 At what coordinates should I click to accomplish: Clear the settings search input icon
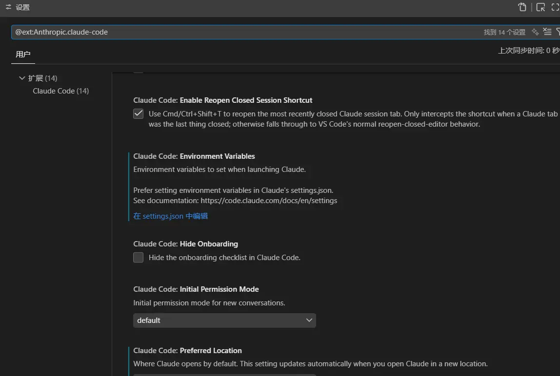click(x=547, y=32)
